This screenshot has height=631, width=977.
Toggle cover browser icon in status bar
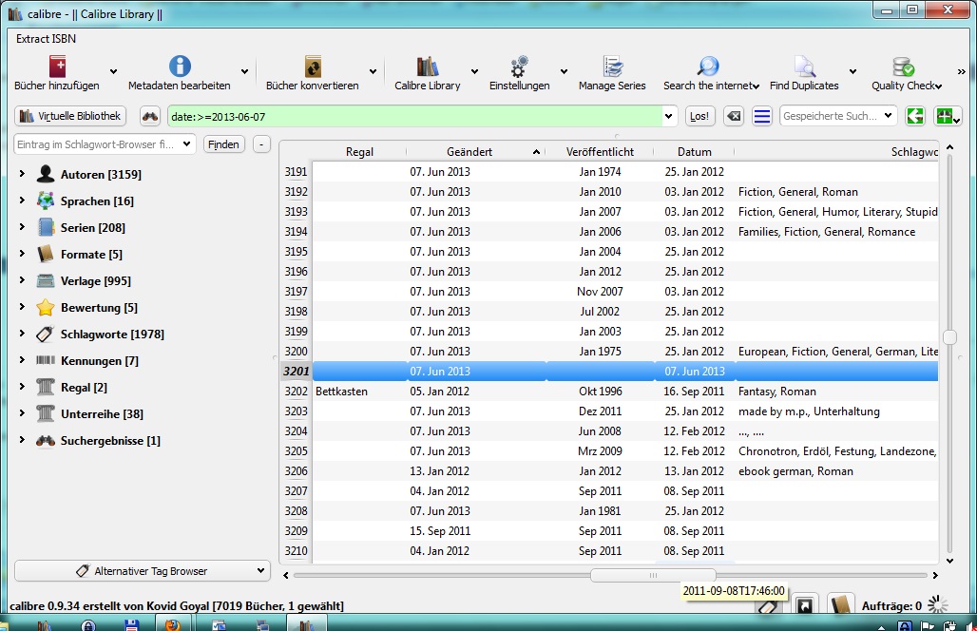click(804, 605)
